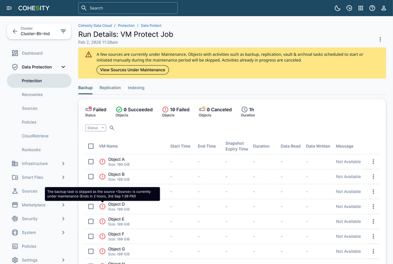Follow the Protection breadcrumb link
Viewport: 393px width, 264px height.
[126, 26]
